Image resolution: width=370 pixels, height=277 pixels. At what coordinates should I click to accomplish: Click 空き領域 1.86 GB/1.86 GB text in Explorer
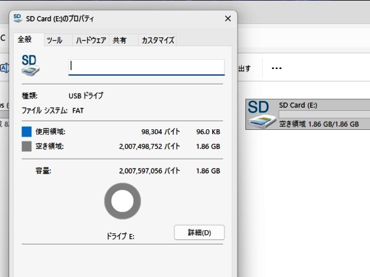point(319,124)
